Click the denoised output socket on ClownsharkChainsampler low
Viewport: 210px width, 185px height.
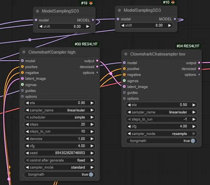(x=199, y=68)
